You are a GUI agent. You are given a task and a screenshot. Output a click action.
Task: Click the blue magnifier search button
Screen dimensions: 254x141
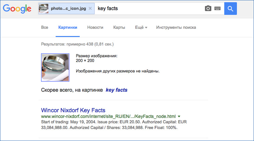click(x=230, y=9)
